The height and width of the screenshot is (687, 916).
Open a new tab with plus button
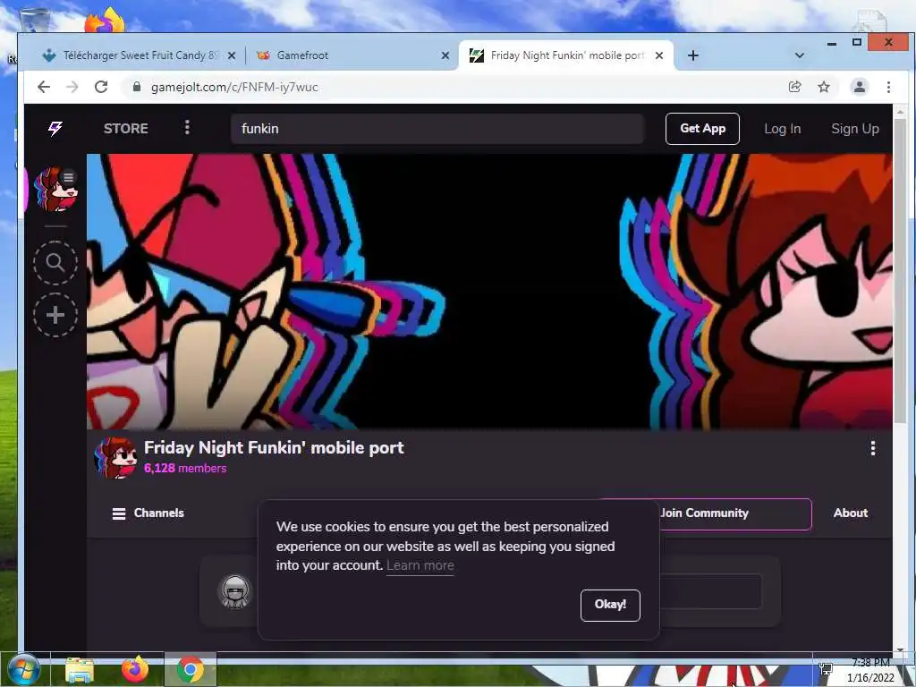point(693,55)
